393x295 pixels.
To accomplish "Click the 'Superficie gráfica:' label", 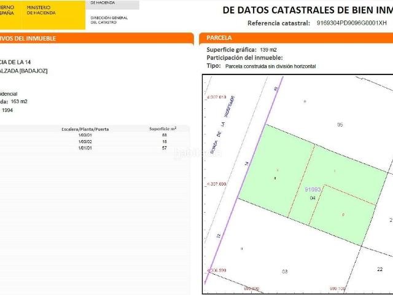I will coord(232,50).
